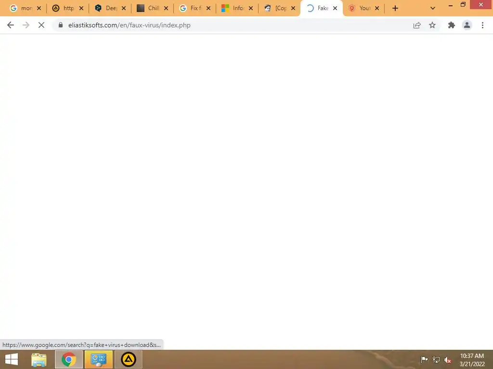Close the 'mon' tab
The height and width of the screenshot is (369, 493).
39,8
